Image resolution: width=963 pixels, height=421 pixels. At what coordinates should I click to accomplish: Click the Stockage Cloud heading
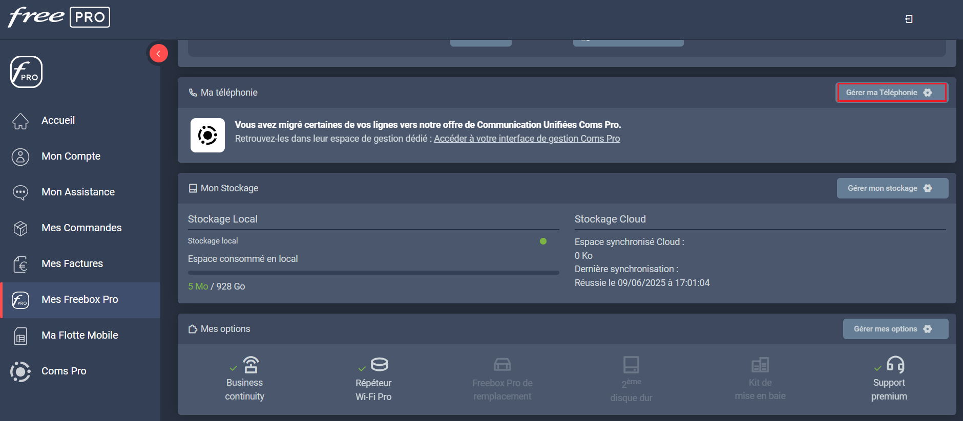pyautogui.click(x=610, y=219)
